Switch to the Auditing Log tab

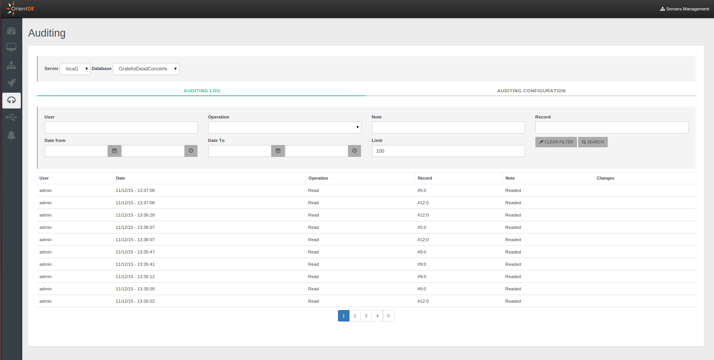pyautogui.click(x=202, y=91)
